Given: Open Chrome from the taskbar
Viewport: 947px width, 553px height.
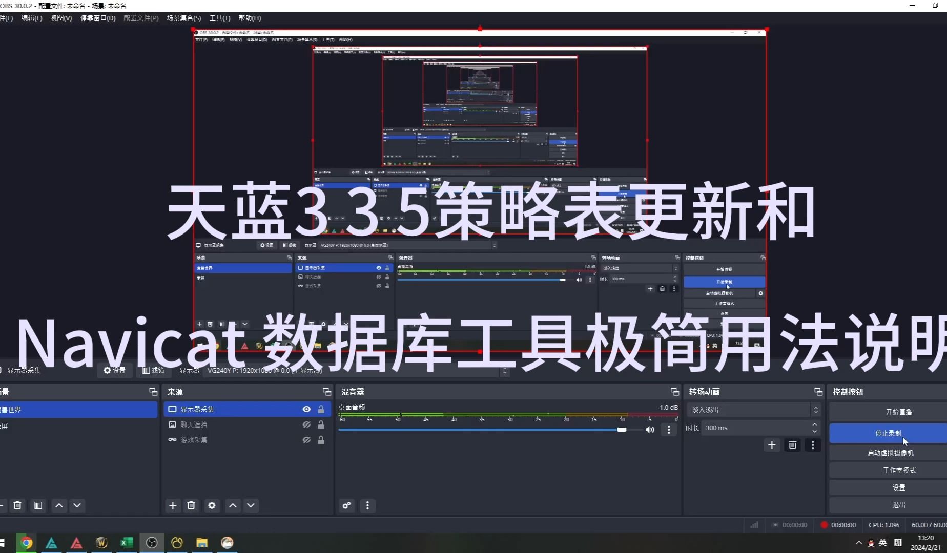Looking at the screenshot, I should tap(26, 542).
